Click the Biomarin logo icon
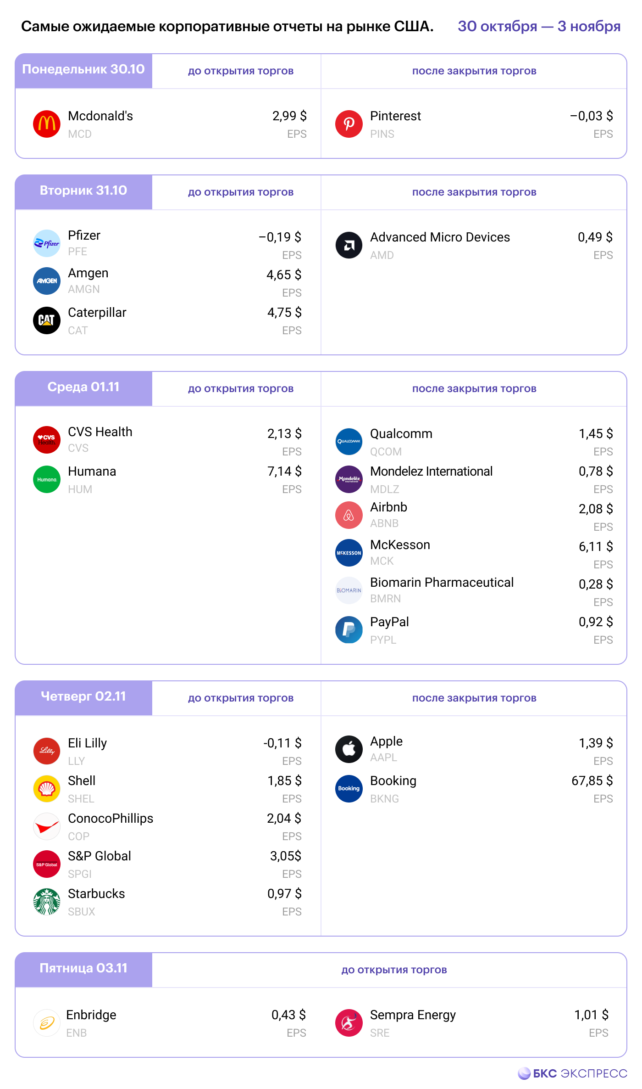The height and width of the screenshot is (1089, 642). (x=349, y=590)
